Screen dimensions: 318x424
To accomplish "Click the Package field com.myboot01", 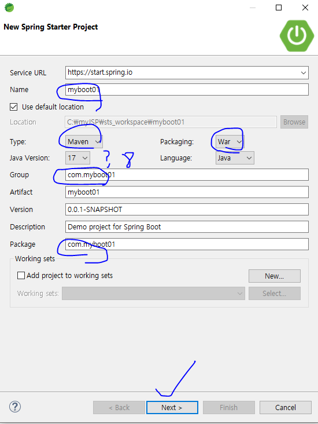I will click(187, 244).
